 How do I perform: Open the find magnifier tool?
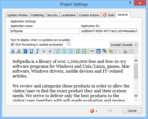tap(119, 51)
